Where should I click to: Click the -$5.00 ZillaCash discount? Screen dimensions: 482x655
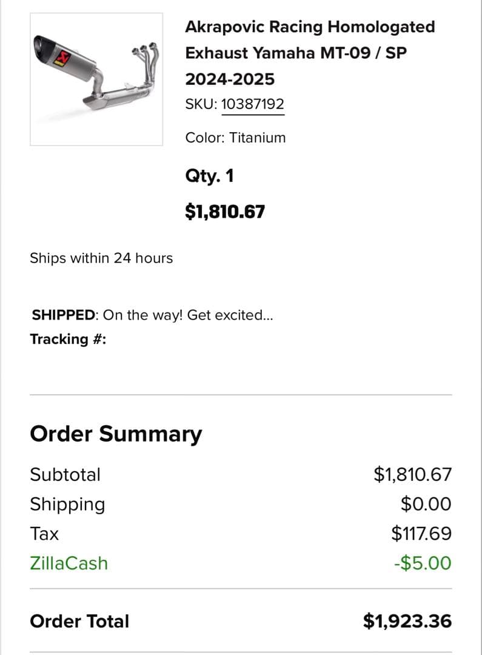pyautogui.click(x=422, y=563)
